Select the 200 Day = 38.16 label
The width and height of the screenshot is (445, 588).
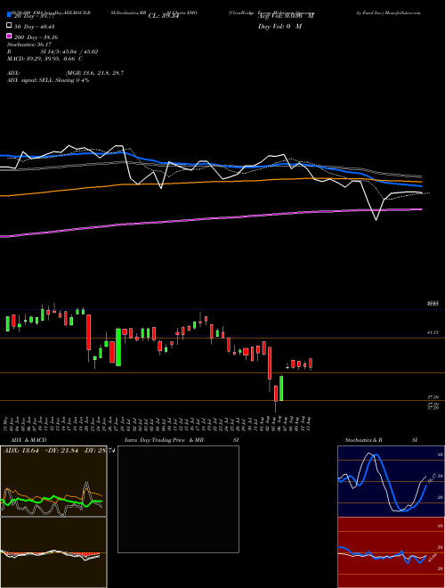click(36, 37)
